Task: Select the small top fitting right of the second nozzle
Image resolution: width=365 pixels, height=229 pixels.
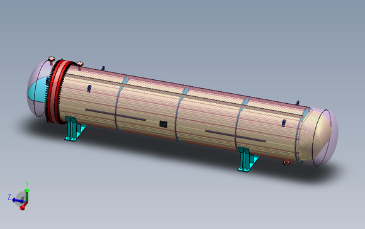Action: coord(103,68)
